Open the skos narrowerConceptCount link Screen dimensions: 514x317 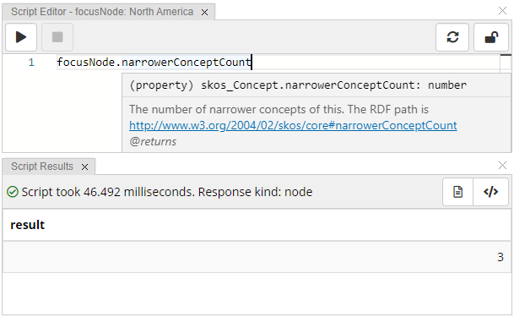click(x=293, y=125)
